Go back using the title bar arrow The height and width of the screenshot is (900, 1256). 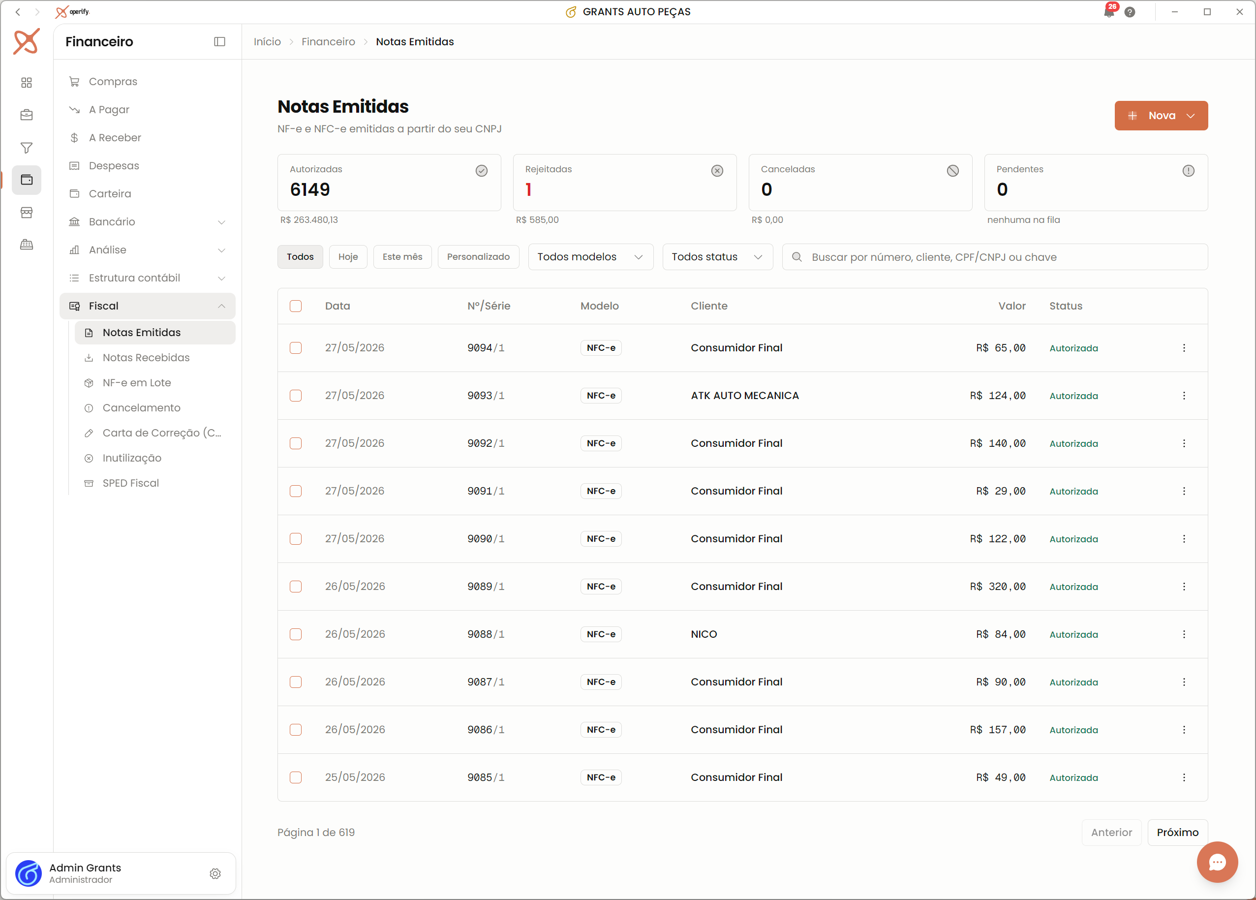click(x=18, y=12)
